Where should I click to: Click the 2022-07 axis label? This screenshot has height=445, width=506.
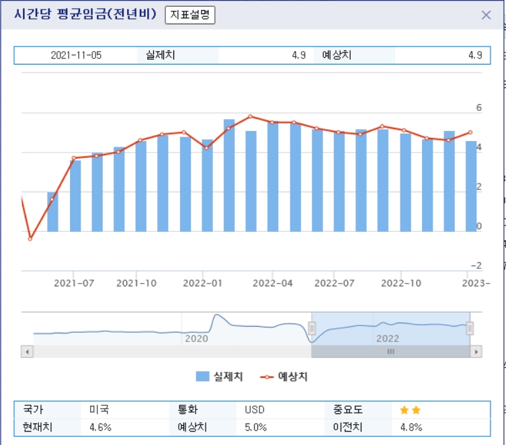tap(335, 283)
